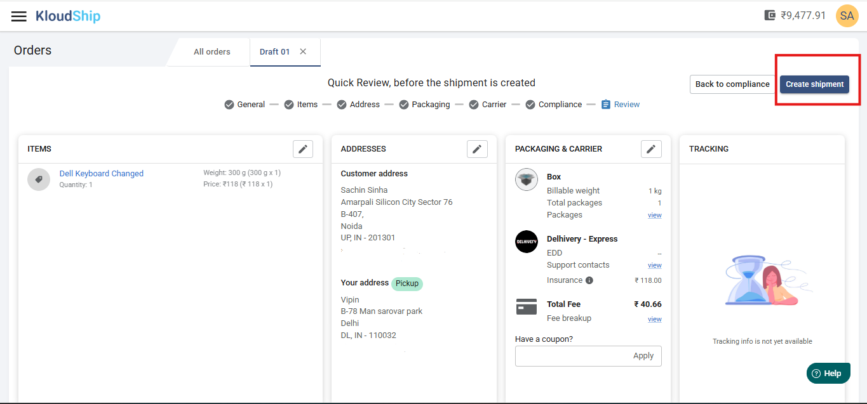View the Fee breakup link

point(654,319)
